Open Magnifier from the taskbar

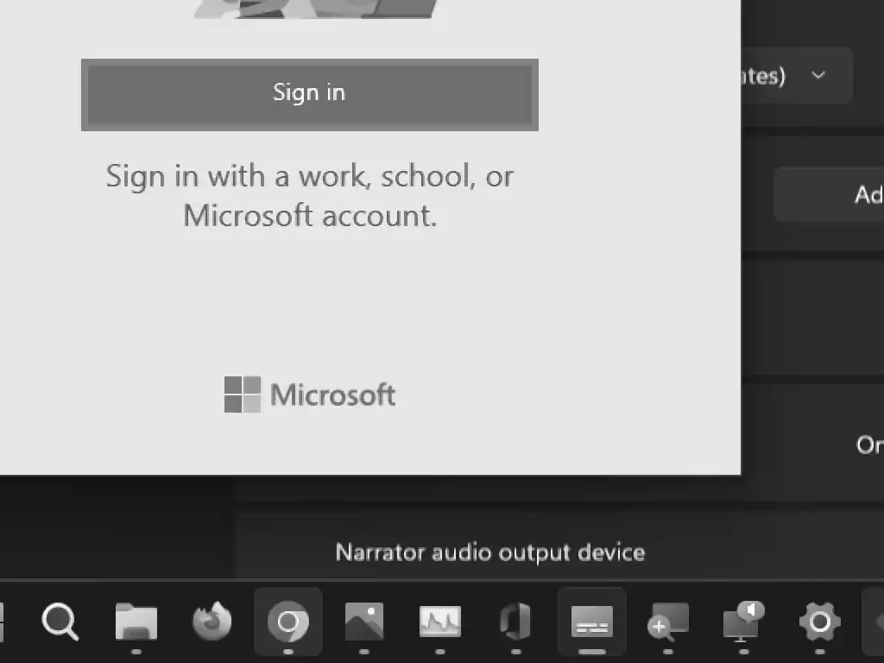point(668,622)
